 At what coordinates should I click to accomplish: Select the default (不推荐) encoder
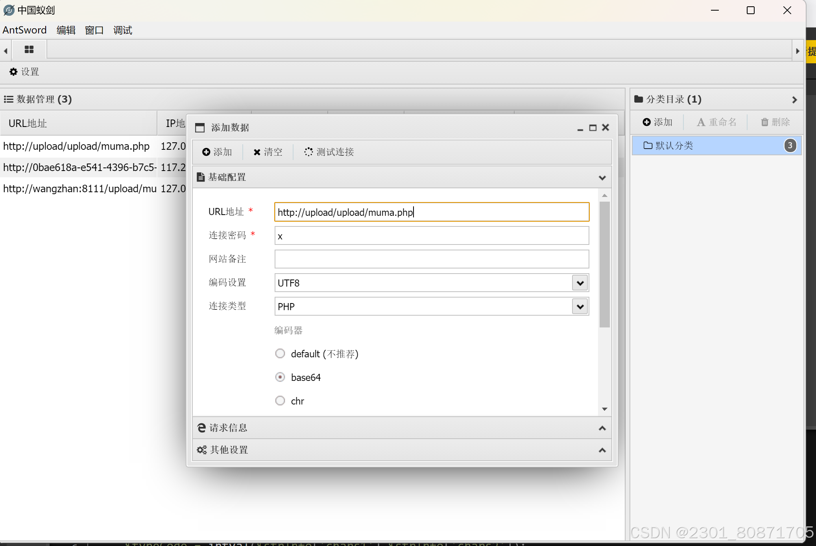(280, 354)
